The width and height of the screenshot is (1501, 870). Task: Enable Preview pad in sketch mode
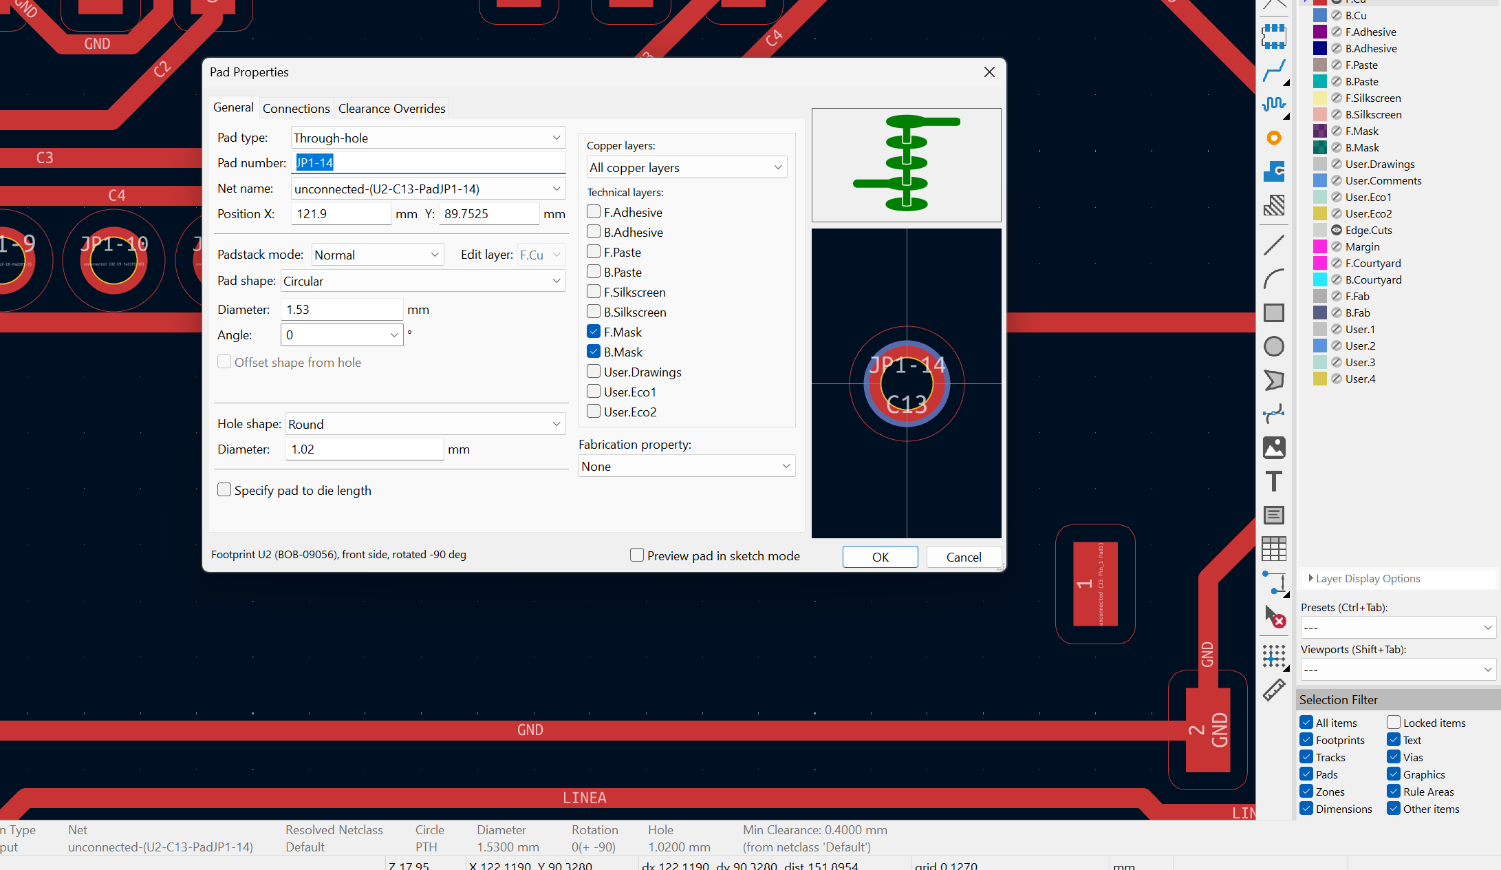pyautogui.click(x=636, y=555)
